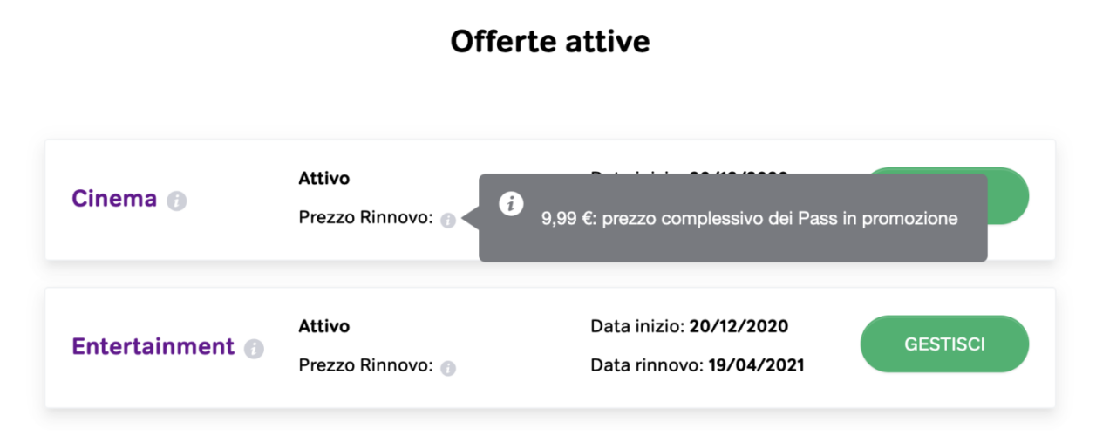This screenshot has width=1096, height=436.
Task: Click Cinema's Prezzo Rinnovo info icon
Action: point(448,221)
